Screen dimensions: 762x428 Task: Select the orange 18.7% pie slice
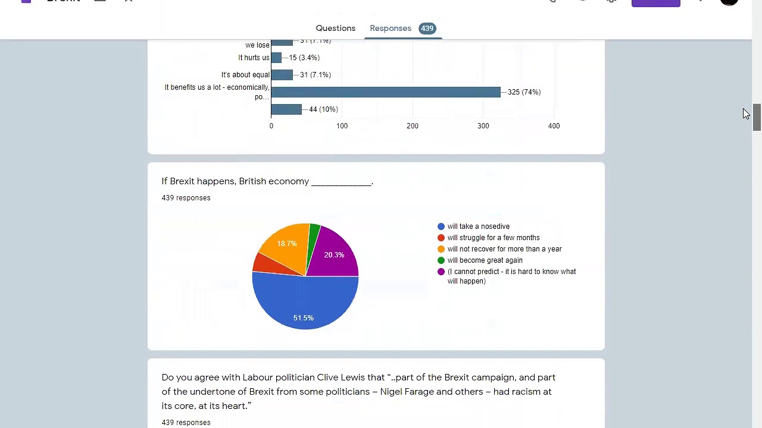(286, 247)
